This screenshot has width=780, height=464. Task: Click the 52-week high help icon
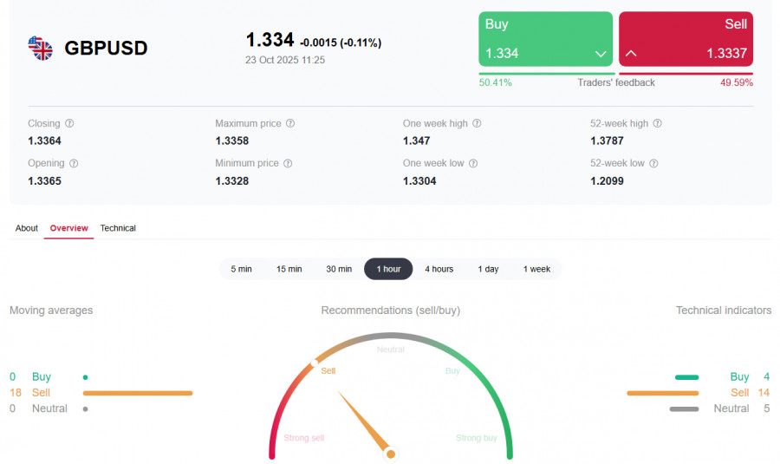point(657,123)
